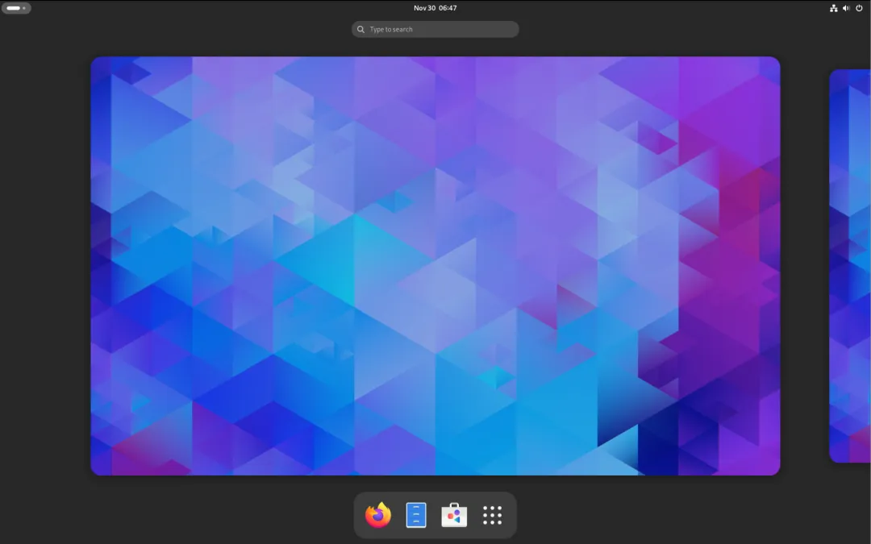Select the active white workspace pill indicator
Image resolution: width=871 pixels, height=544 pixels.
pyautogui.click(x=14, y=8)
